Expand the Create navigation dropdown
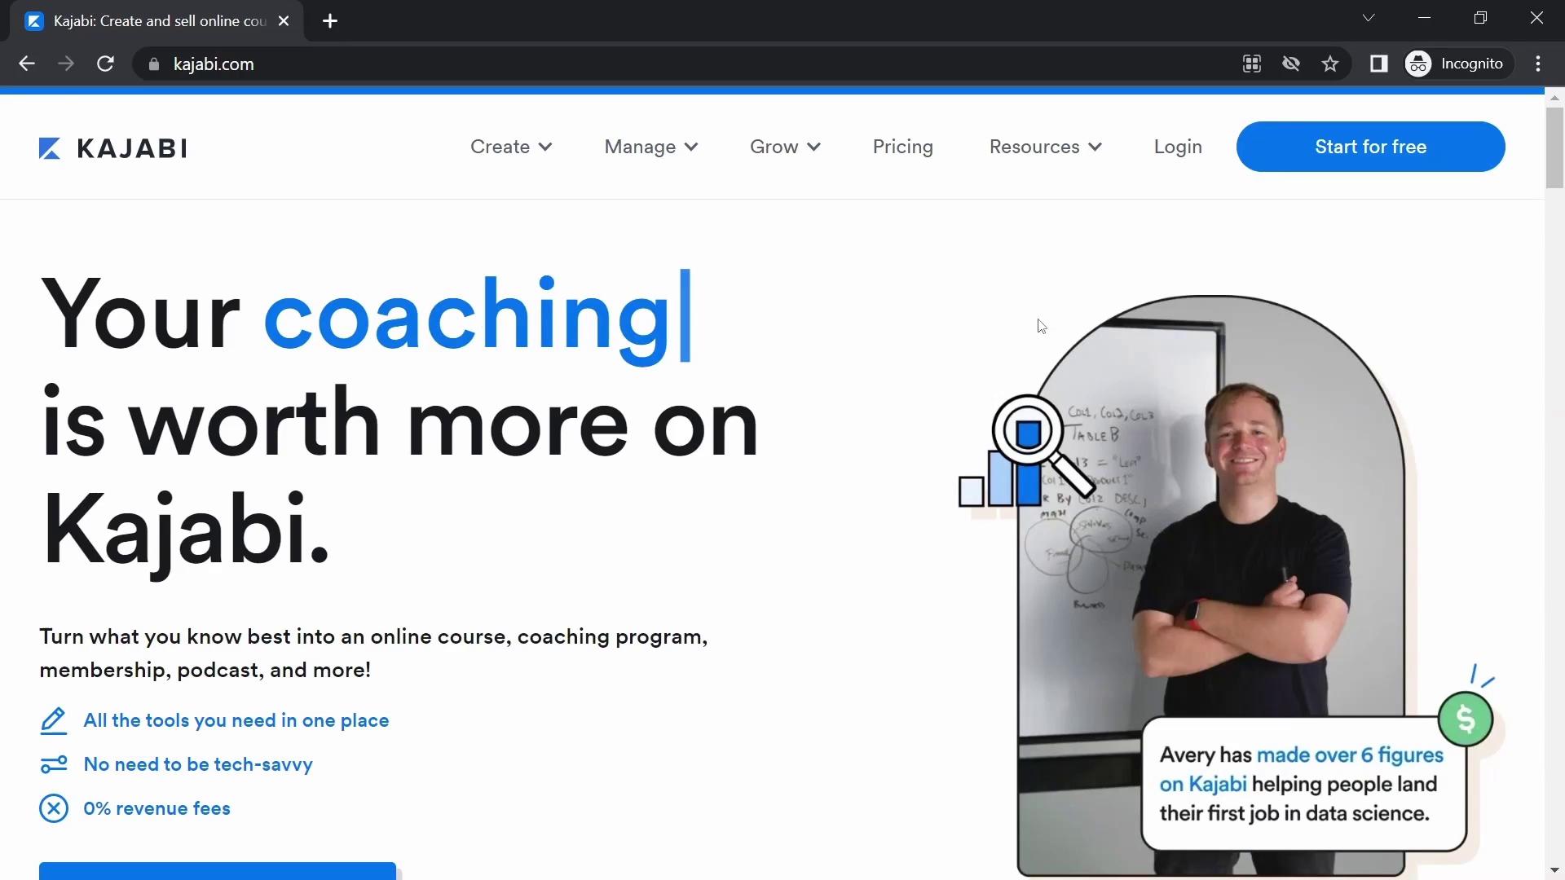Screen dimensions: 1565x880 (510, 146)
